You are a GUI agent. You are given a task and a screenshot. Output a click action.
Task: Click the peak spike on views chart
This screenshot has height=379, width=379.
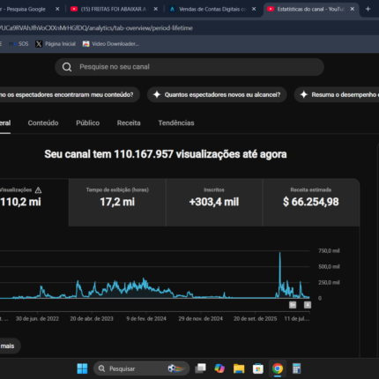[279, 253]
